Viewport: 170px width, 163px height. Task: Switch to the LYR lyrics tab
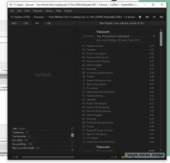click(26, 23)
